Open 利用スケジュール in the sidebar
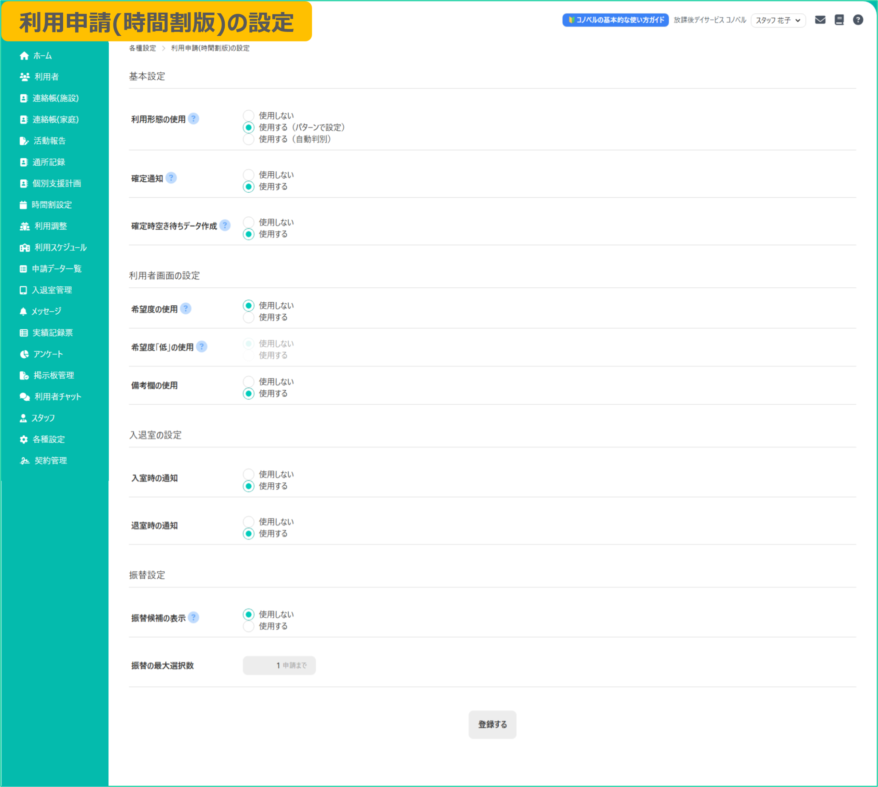Image resolution: width=878 pixels, height=787 pixels. tap(60, 247)
